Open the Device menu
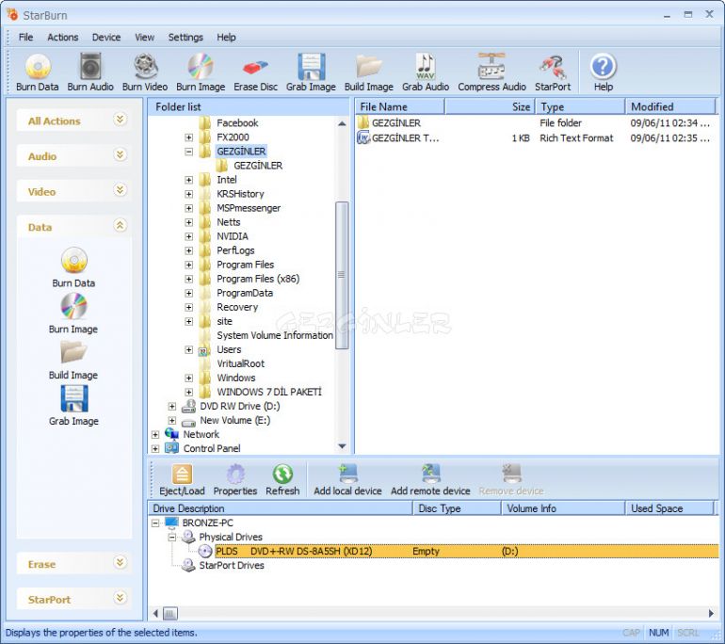The width and height of the screenshot is (725, 644). click(106, 38)
